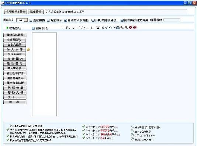
Task: Select the W tool in the drawing toolbar
Action: 98,28
